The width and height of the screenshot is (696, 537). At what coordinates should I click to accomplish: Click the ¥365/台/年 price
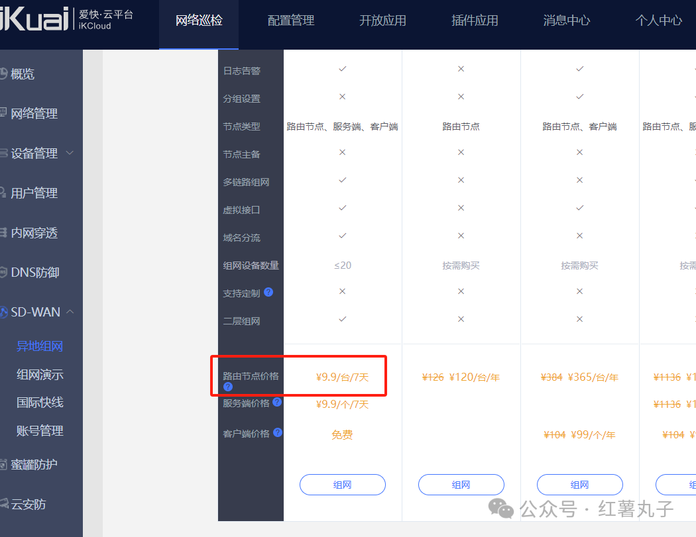(593, 377)
